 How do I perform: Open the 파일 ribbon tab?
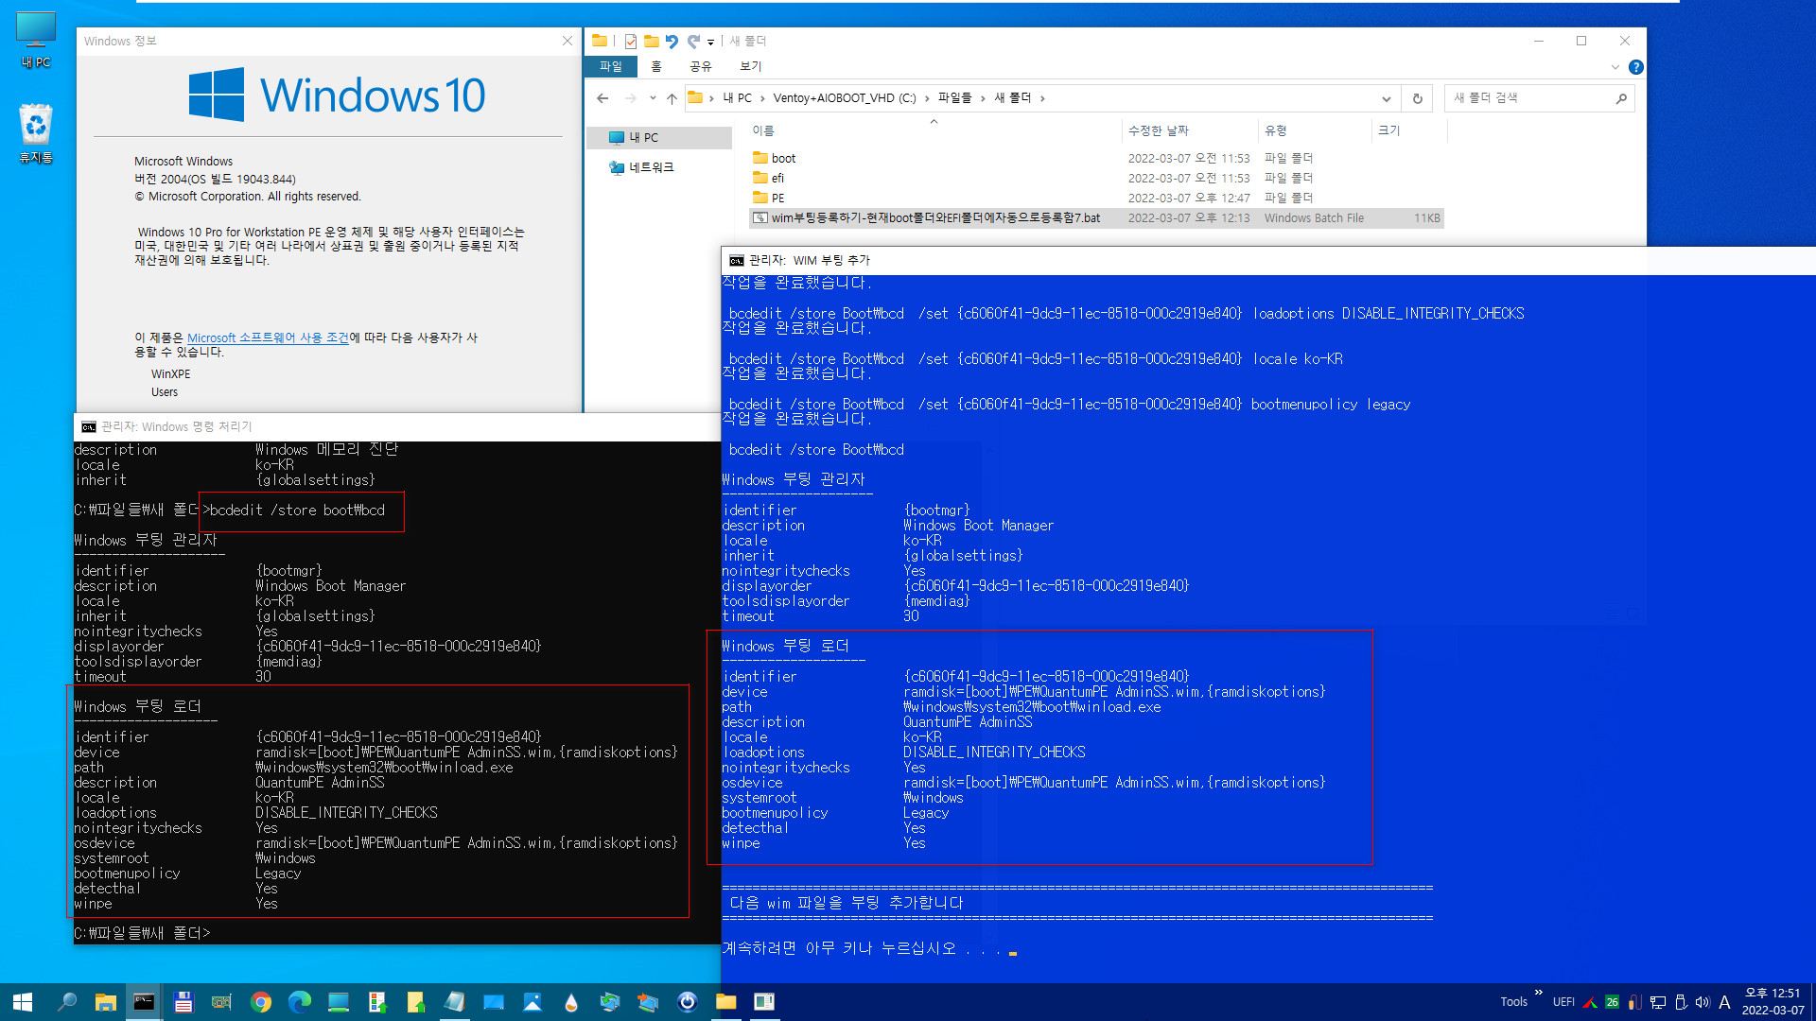point(611,66)
